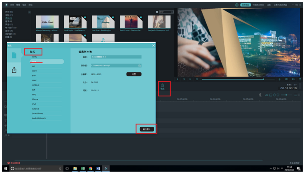303x173 pixels.
Task: Click the timeline zoom-in plus icon
Action: click(278, 95)
